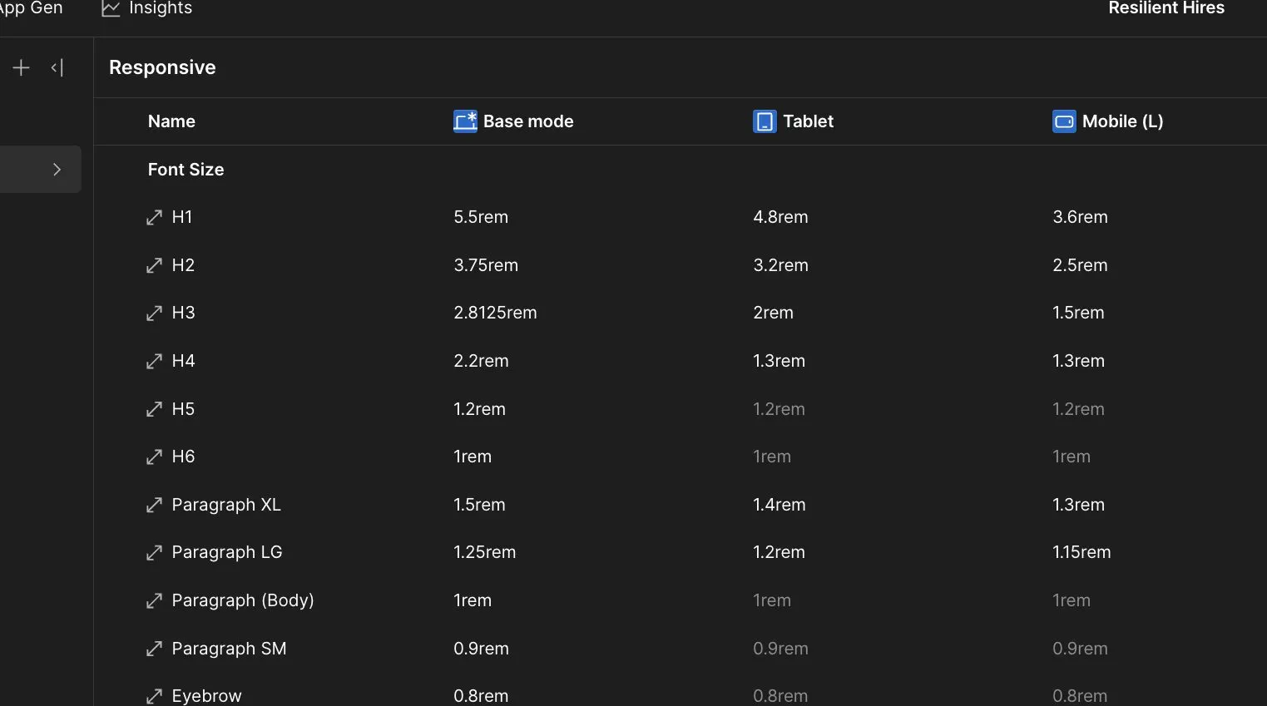This screenshot has width=1267, height=706.
Task: Select the H2 mobile value 2.5rem
Action: (1080, 265)
